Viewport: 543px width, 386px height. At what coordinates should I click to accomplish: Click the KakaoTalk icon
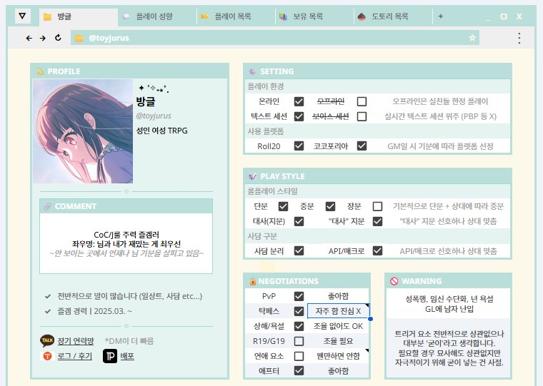point(47,340)
